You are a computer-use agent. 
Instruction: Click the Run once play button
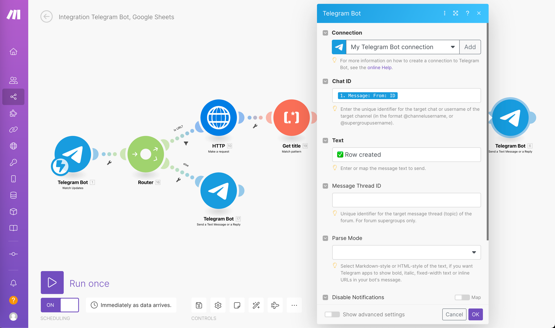click(x=52, y=282)
